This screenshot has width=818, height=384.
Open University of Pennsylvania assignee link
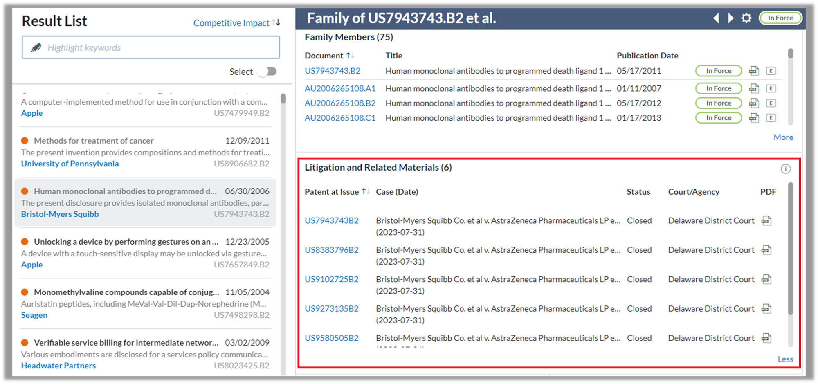coord(70,164)
